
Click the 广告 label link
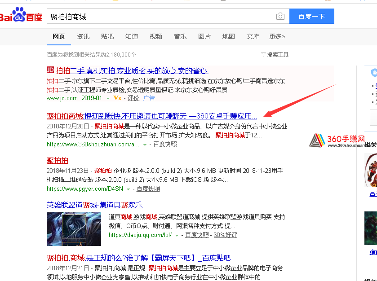click(149, 98)
